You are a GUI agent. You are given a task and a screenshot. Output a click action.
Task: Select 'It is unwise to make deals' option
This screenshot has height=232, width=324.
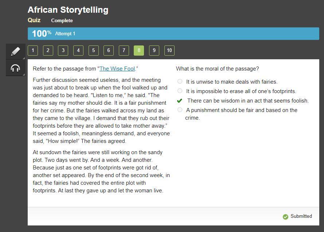(x=180, y=81)
